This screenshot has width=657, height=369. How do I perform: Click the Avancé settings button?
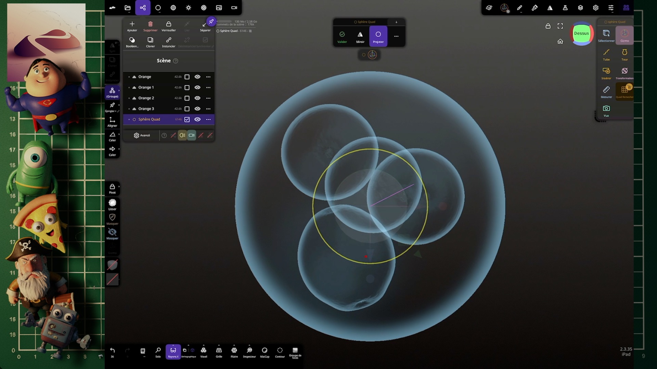142,135
